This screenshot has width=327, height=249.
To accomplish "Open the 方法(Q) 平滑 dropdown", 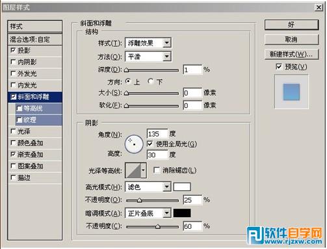I will click(x=148, y=57).
